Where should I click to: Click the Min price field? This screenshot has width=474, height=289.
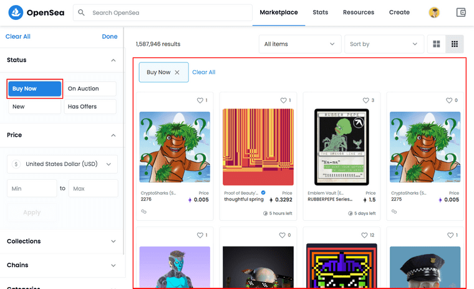click(32, 189)
